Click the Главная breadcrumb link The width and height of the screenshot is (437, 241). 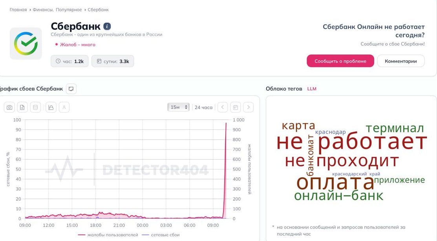(18, 9)
